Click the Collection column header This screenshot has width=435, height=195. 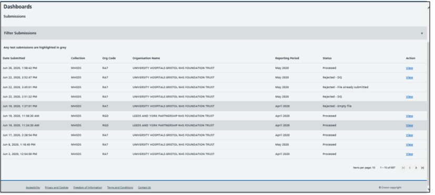(x=78, y=58)
